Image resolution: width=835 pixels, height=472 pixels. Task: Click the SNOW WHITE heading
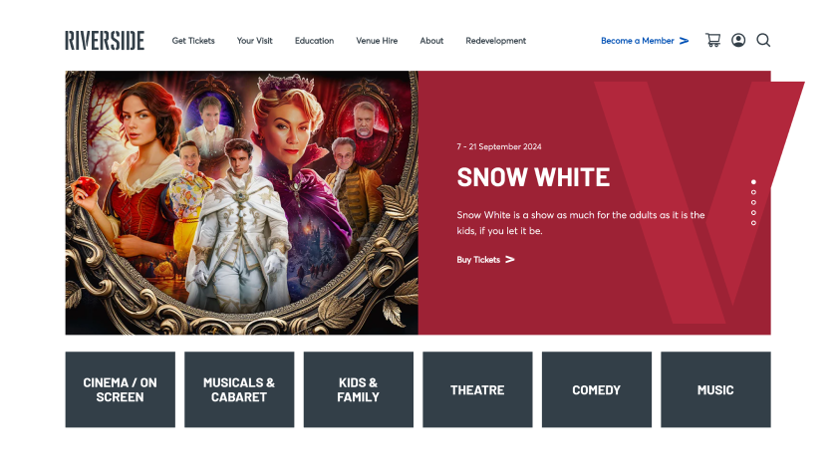click(x=533, y=177)
